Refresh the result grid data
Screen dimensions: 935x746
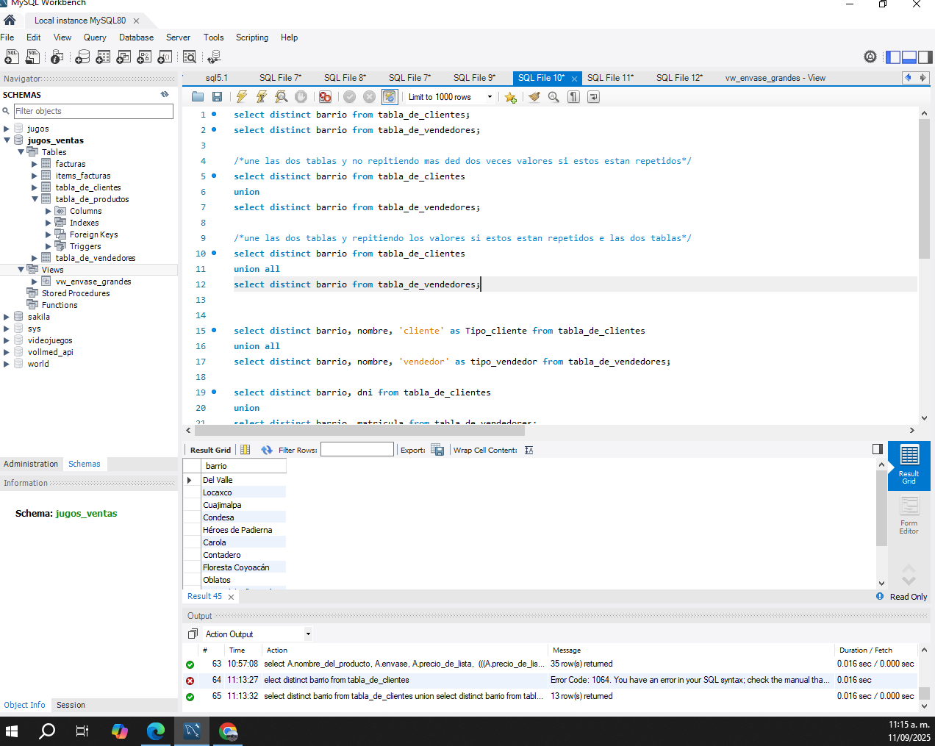(267, 450)
